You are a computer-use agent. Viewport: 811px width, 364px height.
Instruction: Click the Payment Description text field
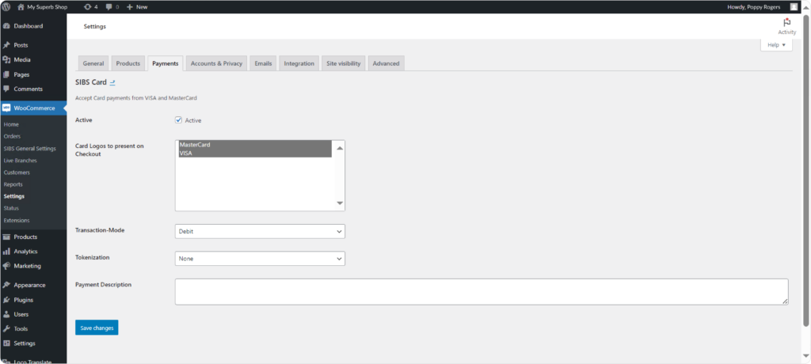(481, 291)
